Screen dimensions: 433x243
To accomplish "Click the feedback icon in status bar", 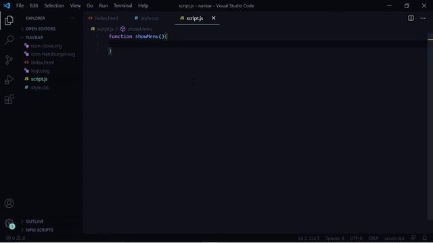I will pos(413,238).
